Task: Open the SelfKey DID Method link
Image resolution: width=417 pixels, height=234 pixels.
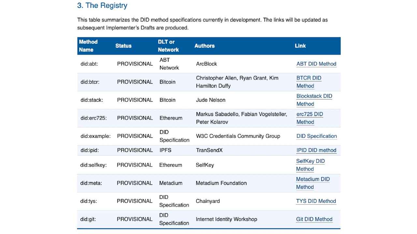Action: point(310,165)
